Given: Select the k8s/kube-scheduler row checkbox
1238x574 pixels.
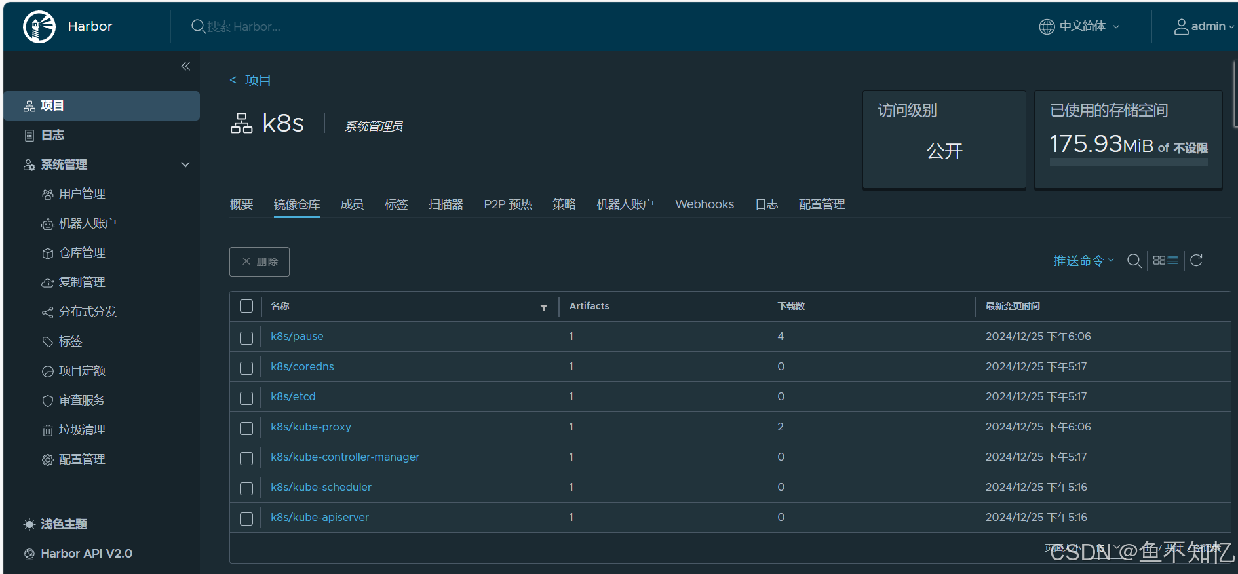Looking at the screenshot, I should [246, 488].
